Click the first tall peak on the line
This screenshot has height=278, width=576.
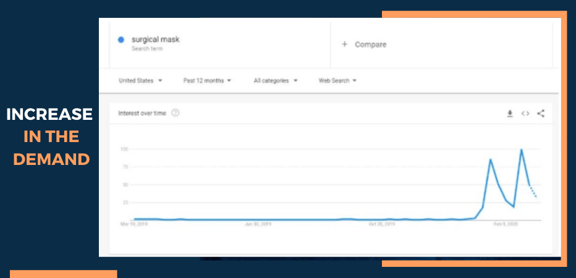coord(490,159)
